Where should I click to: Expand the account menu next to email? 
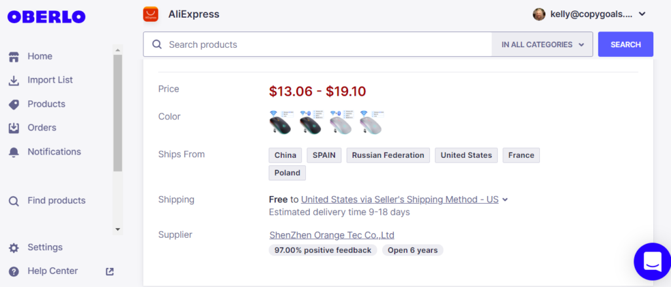(642, 14)
